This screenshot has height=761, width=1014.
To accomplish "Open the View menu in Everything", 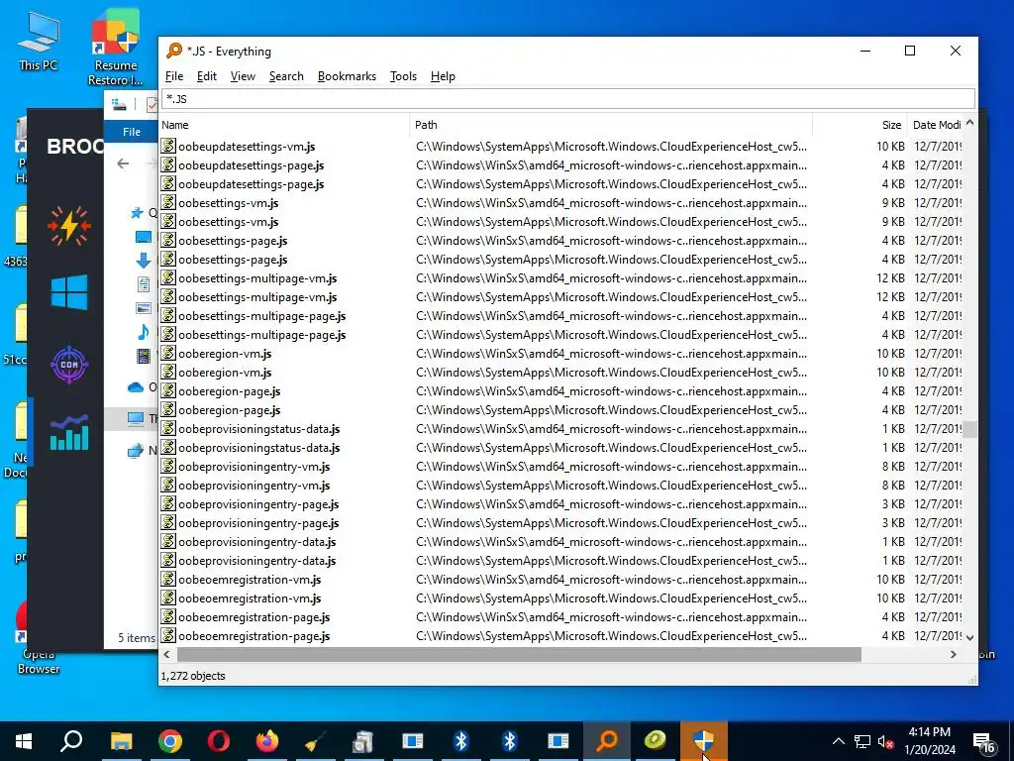I will pos(243,76).
